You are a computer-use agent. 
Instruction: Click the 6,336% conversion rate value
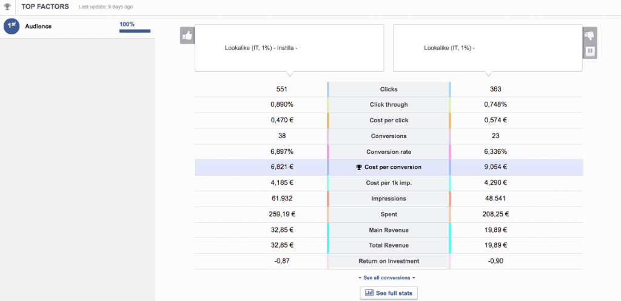click(495, 152)
